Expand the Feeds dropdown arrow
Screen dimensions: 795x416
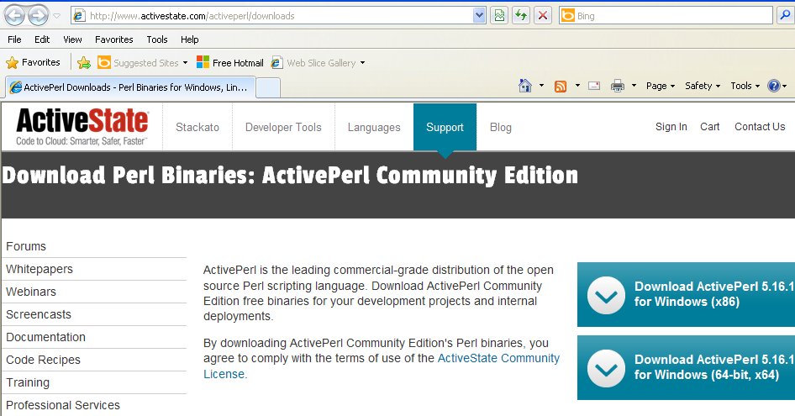(577, 86)
